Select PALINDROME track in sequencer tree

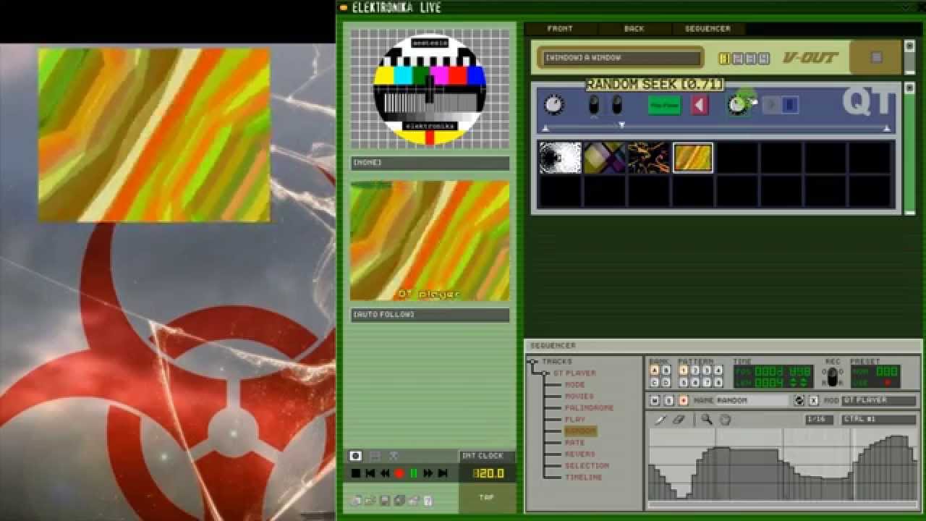tap(589, 408)
